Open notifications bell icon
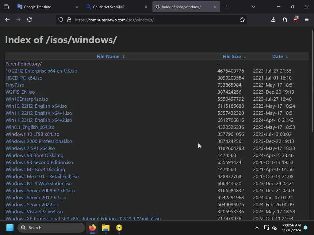 coord(306,228)
